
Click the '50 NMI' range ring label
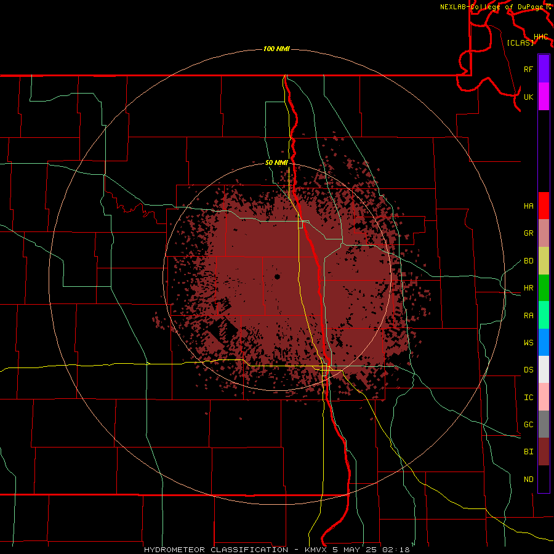(x=276, y=163)
